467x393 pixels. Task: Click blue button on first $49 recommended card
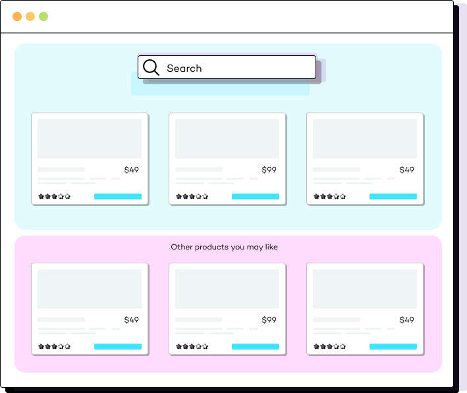118,346
